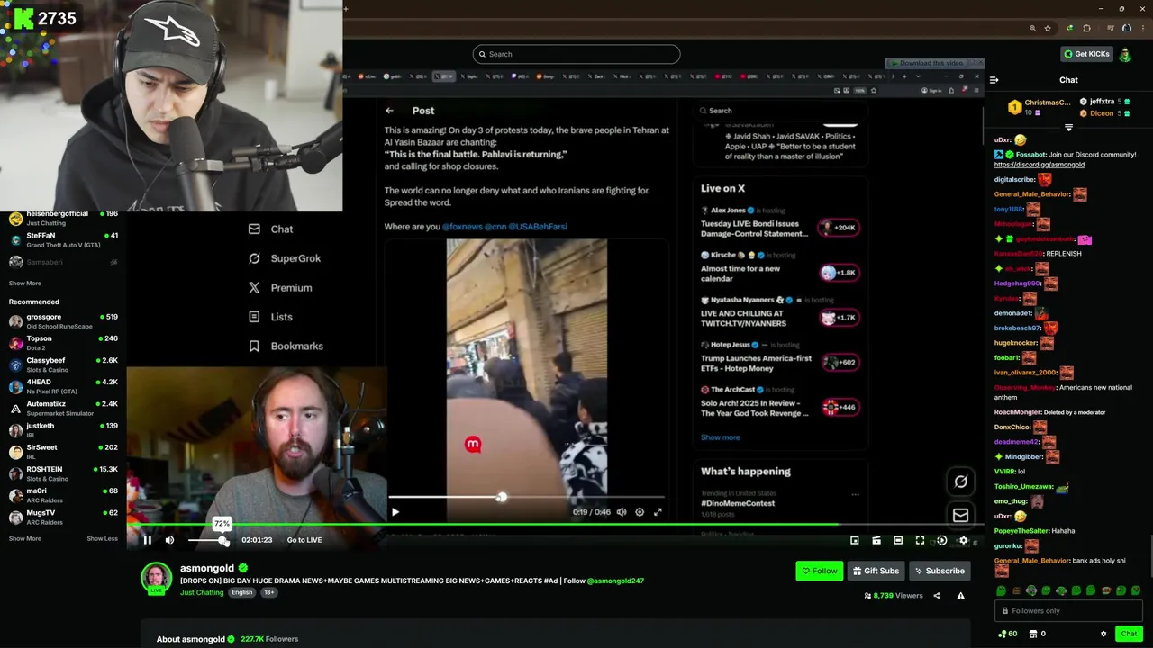Viewport: 1153px width, 648px height.
Task: Open SuperGrok in X menu
Action: 285,258
